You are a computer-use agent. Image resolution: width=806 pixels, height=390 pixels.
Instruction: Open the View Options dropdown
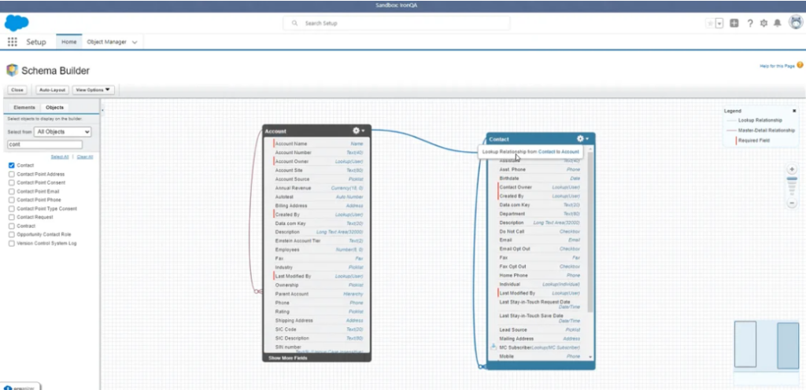coord(93,90)
